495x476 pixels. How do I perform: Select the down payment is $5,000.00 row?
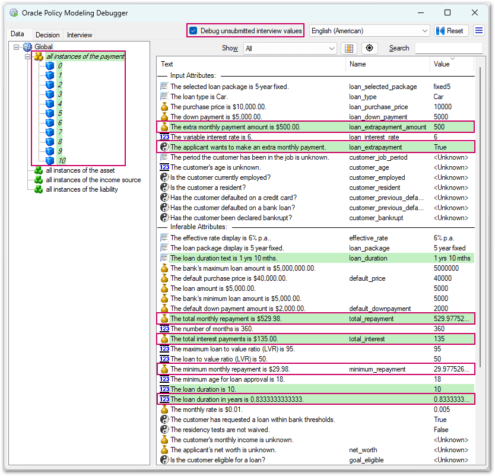316,117
